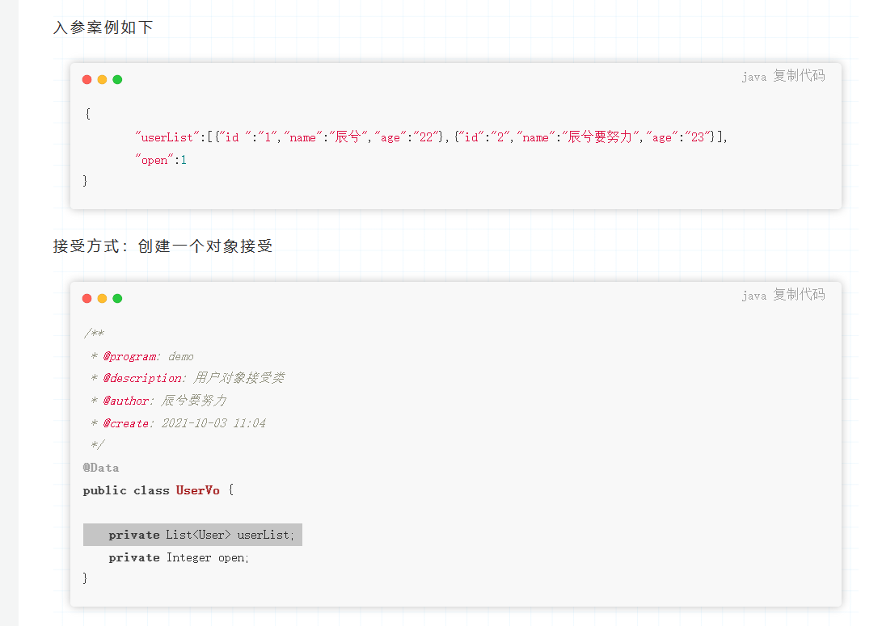Click the @author comment line

pos(158,401)
